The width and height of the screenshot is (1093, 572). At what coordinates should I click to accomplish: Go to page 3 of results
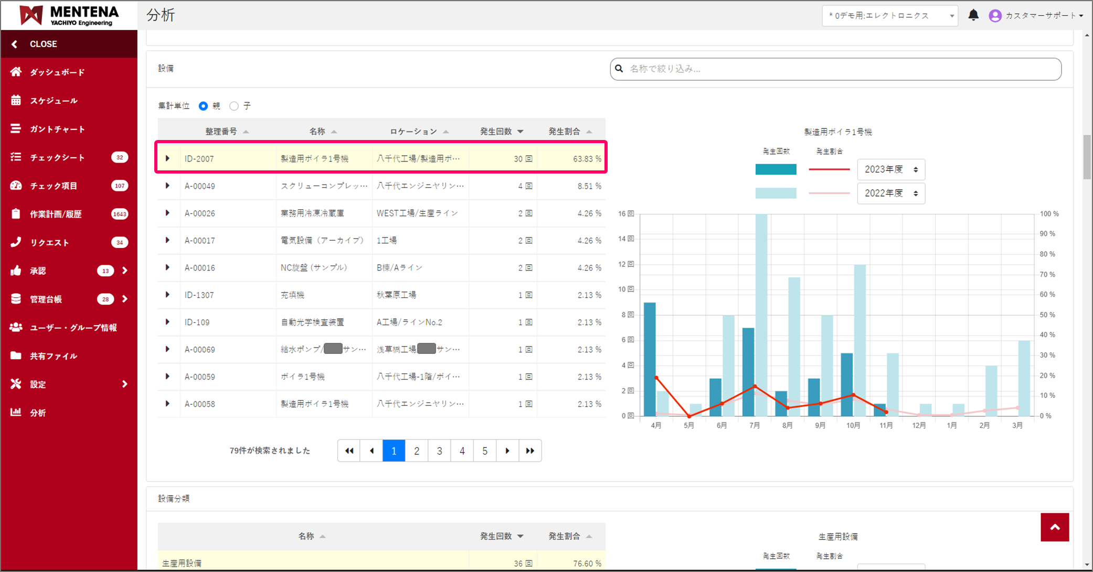point(439,451)
